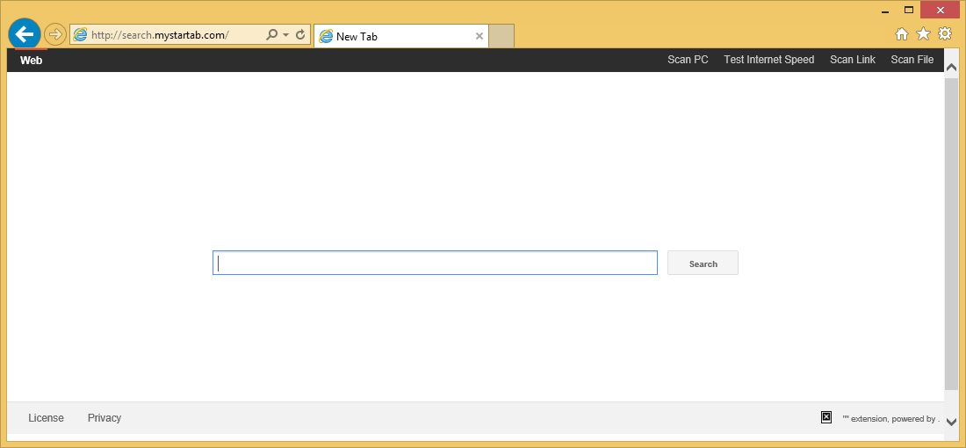Open the Scan PC link
The height and width of the screenshot is (448, 966).
[x=688, y=60]
